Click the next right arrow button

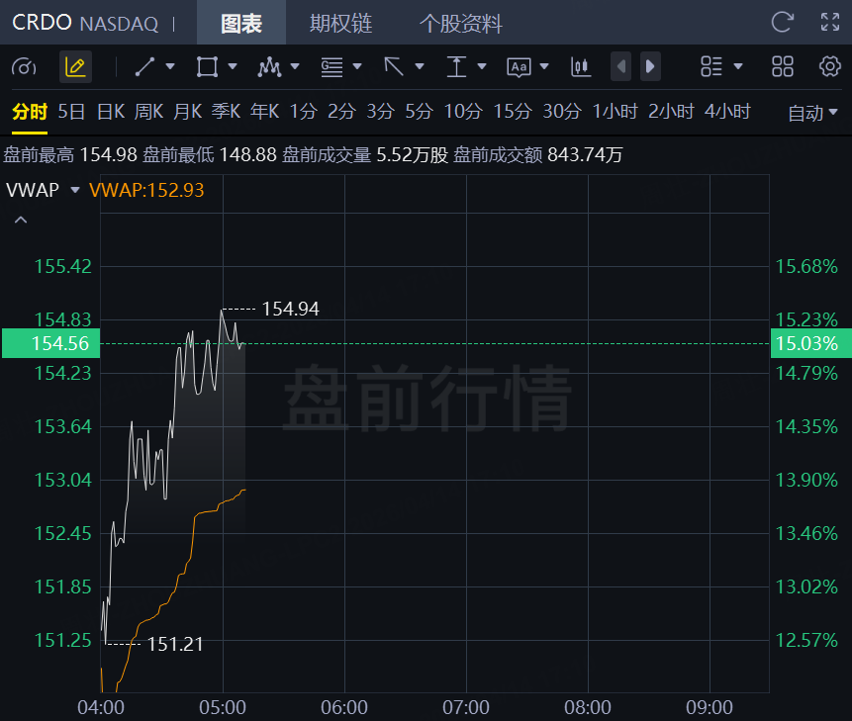650,66
